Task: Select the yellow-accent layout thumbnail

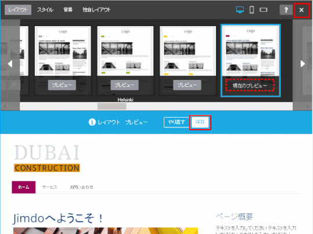Action: (x=188, y=51)
